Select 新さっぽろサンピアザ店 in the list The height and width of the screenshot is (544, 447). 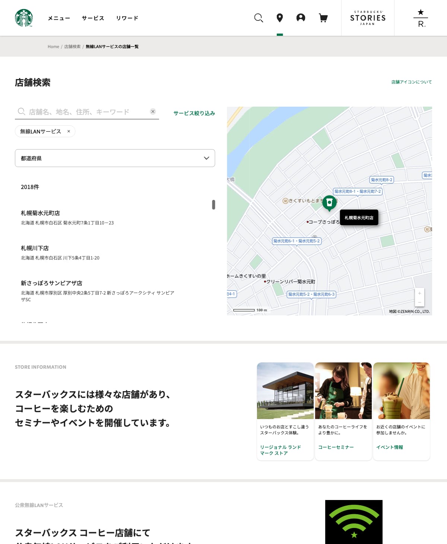[x=51, y=283]
